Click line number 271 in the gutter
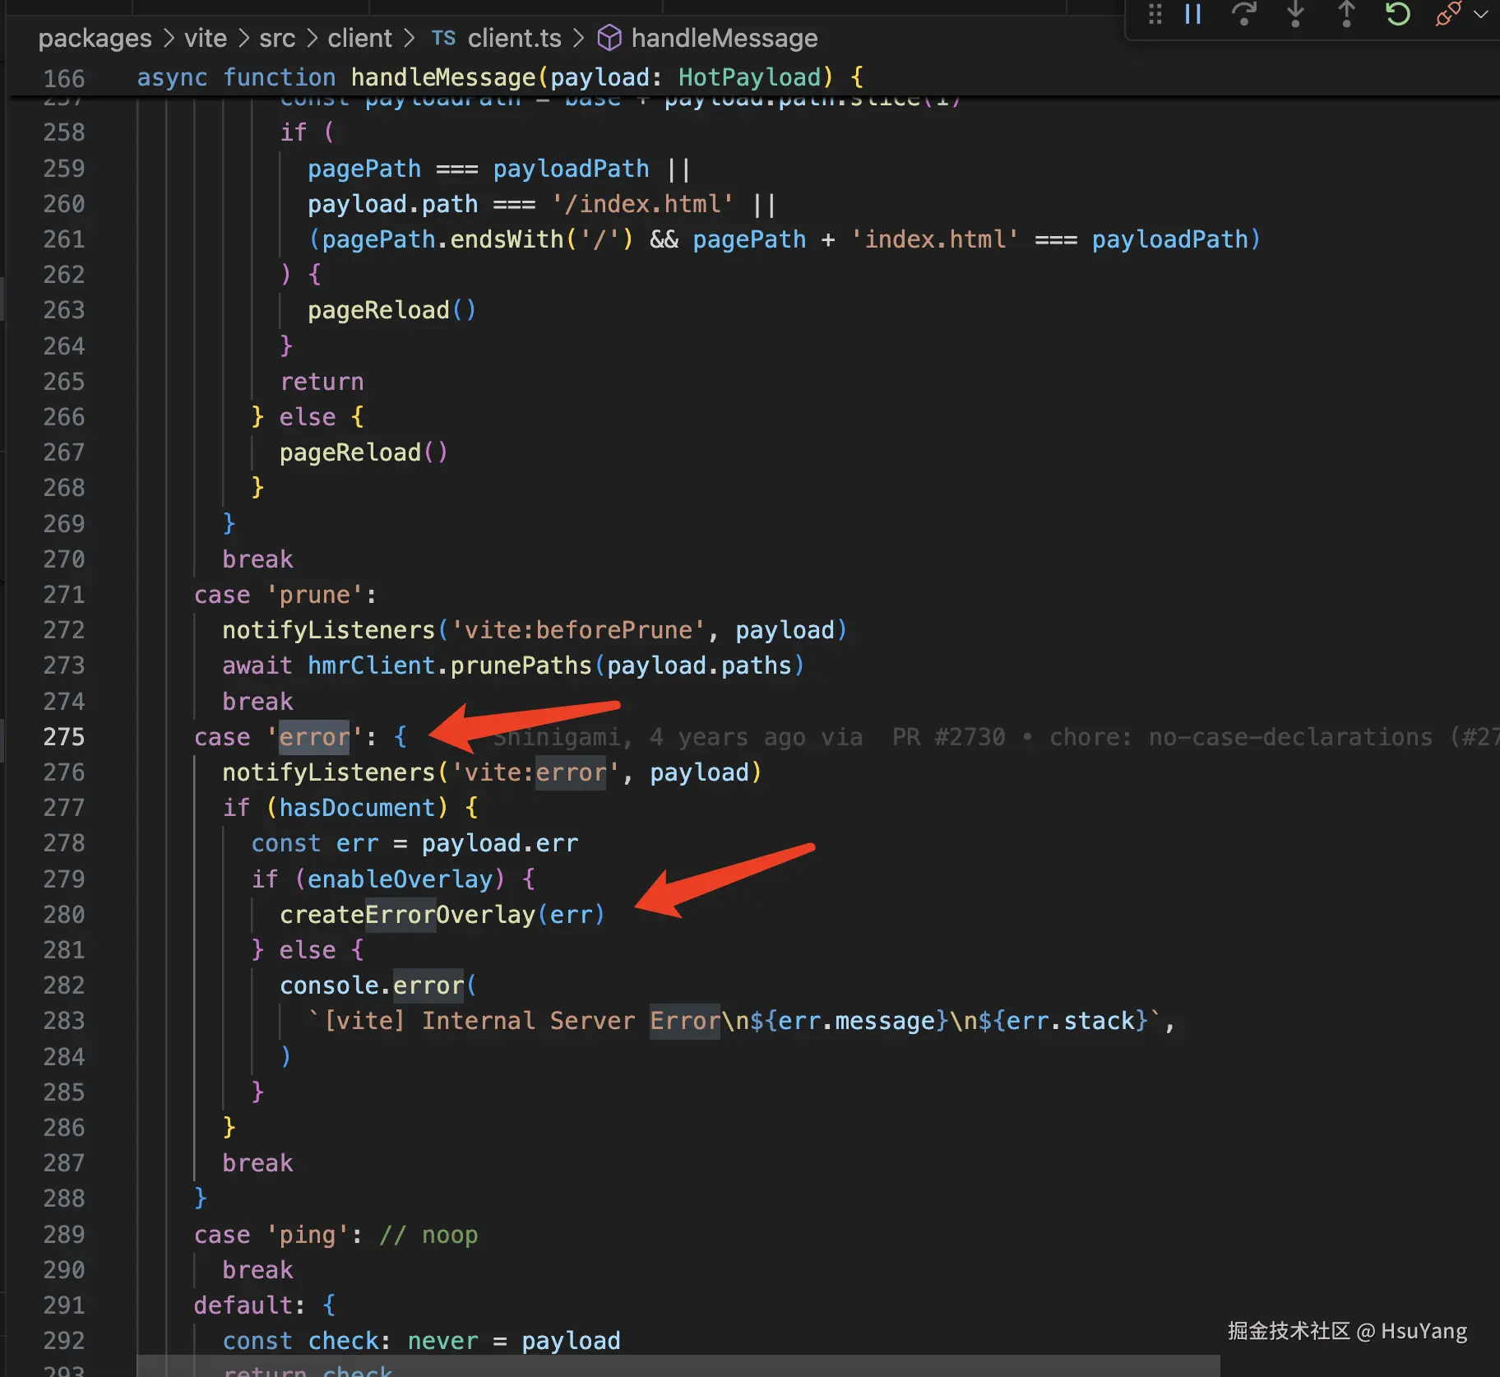Viewport: 1500px width, 1377px height. (x=64, y=595)
